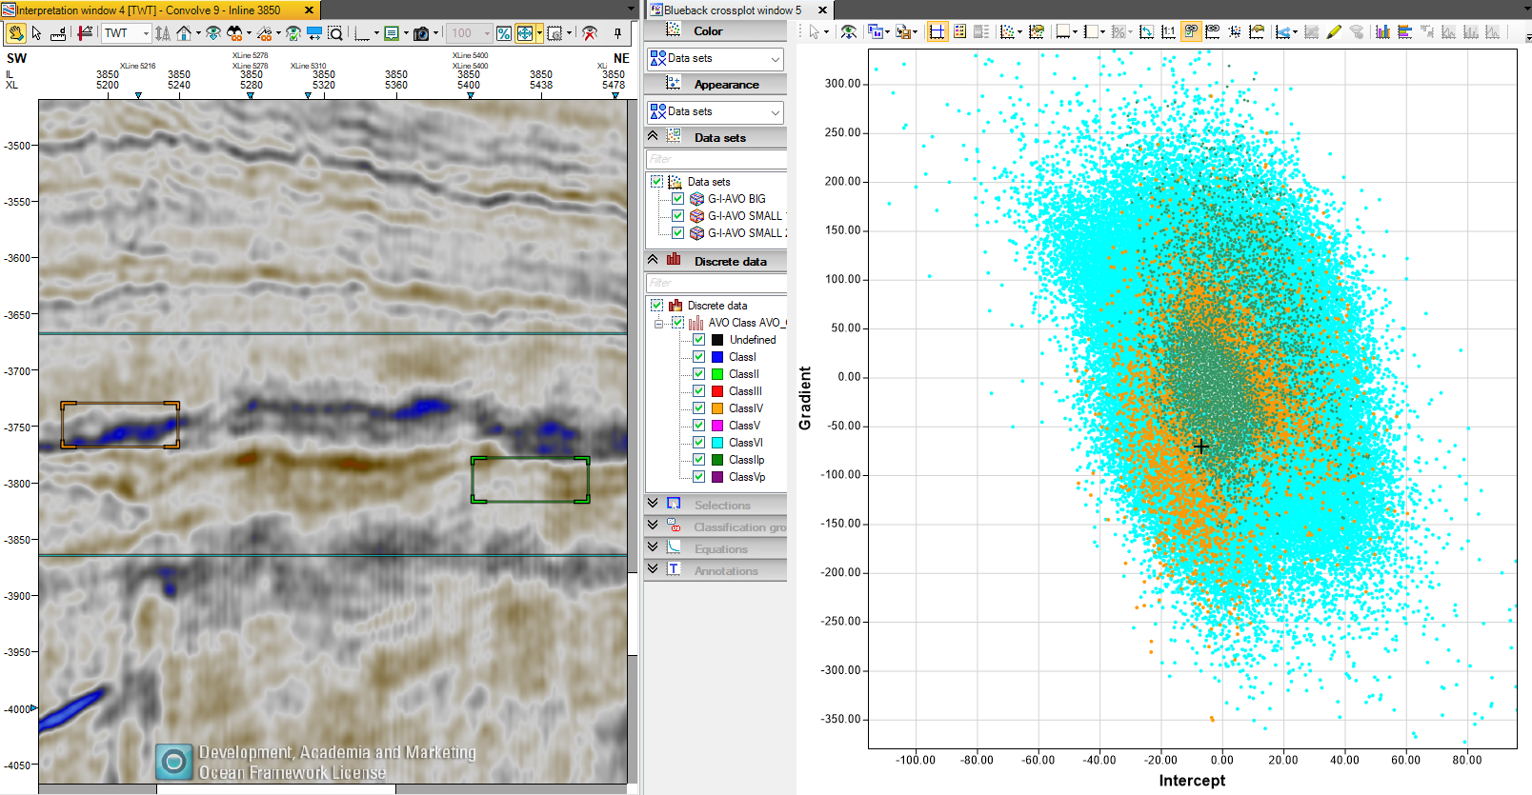The width and height of the screenshot is (1532, 795).
Task: Toggle the grid lines icon in crossplot
Action: point(937,31)
